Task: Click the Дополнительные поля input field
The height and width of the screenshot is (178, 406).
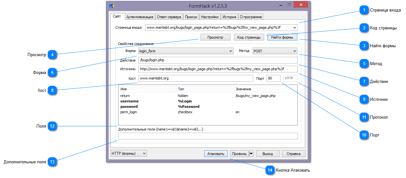Action: coord(208,136)
